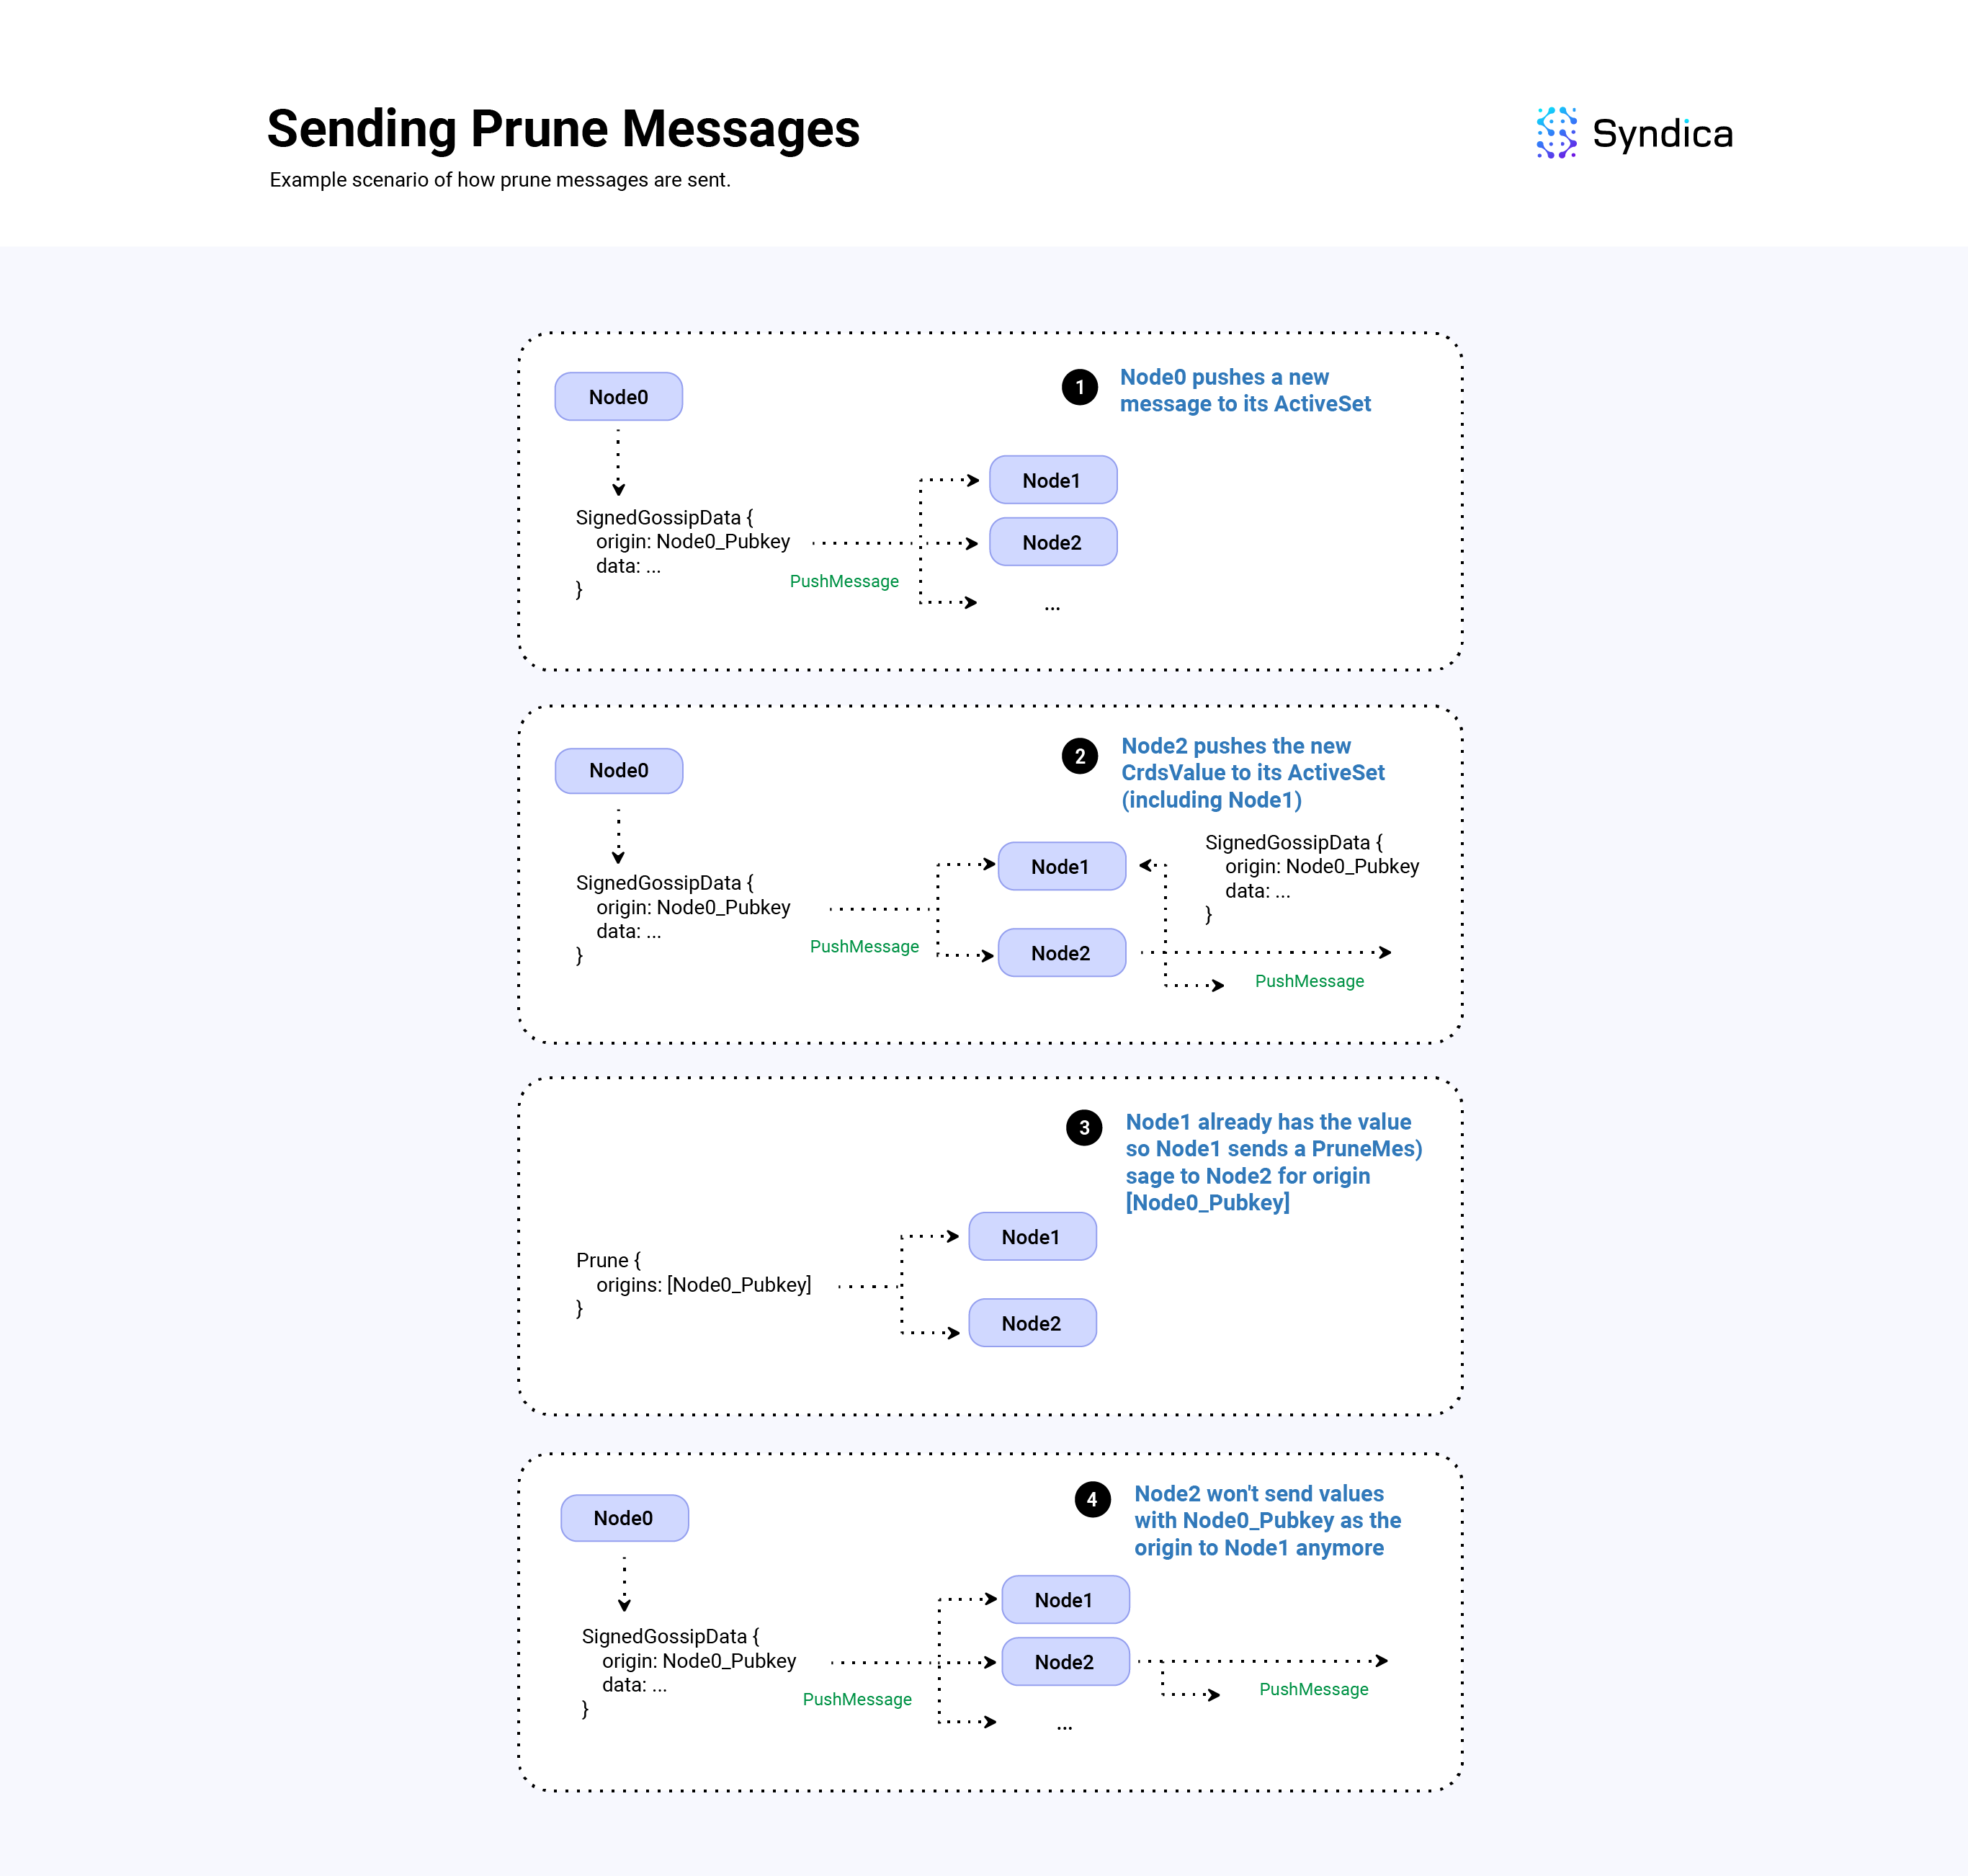Click the step 4 number badge

coord(1092,1500)
